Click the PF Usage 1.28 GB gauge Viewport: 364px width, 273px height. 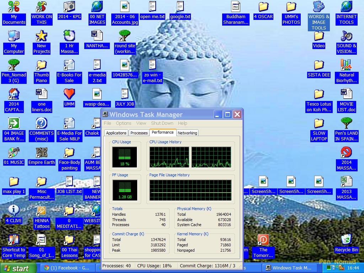pyautogui.click(x=125, y=190)
